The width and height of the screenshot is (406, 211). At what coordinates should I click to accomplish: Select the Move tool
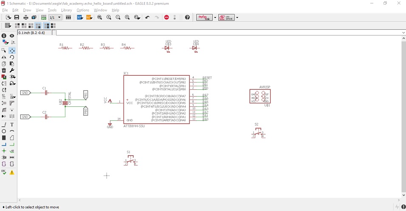(x=12, y=51)
